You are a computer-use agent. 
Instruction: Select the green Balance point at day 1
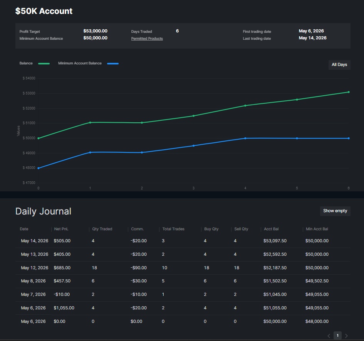click(90, 123)
